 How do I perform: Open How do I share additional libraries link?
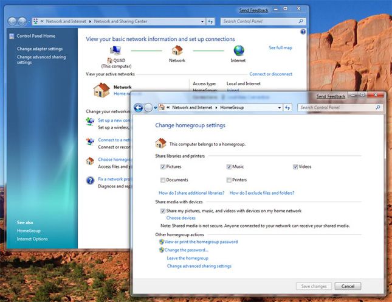191,193
